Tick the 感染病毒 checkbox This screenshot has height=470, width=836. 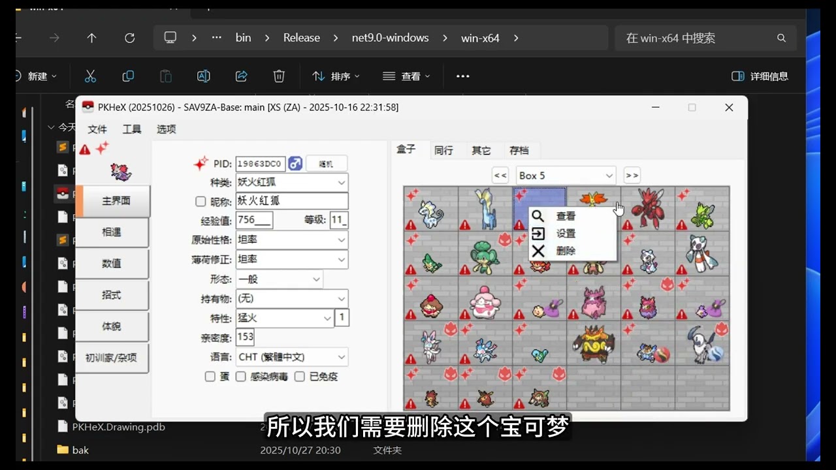[240, 377]
